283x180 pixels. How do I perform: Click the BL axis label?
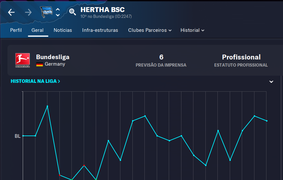coord(18,136)
